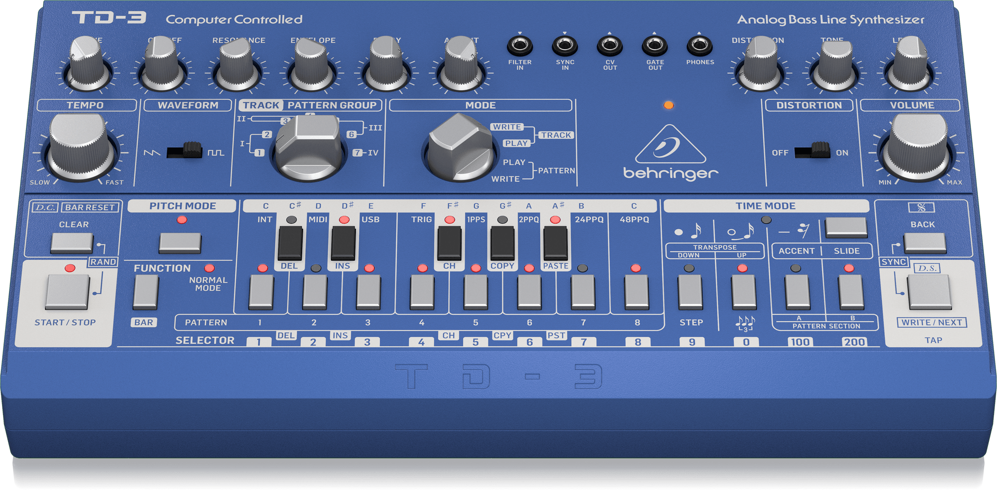Click the SYNC label near BACK

tap(894, 262)
